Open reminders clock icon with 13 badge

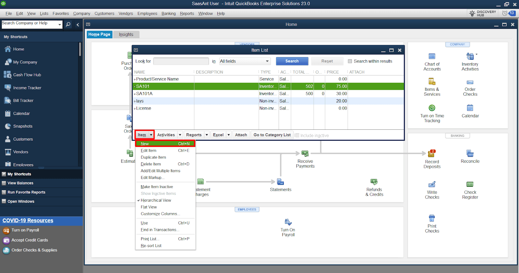coord(509,13)
